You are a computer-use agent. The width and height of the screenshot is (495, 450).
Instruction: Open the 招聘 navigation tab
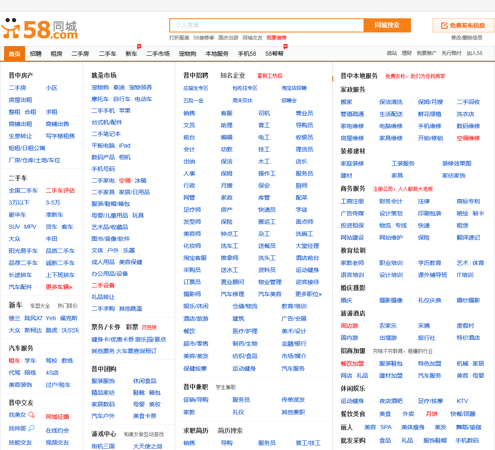[36, 54]
